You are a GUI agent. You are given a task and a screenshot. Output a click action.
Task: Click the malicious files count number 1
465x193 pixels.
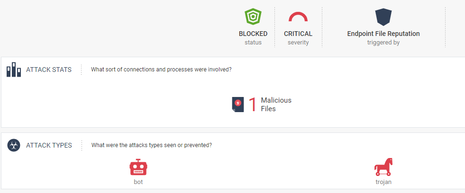[252, 105]
